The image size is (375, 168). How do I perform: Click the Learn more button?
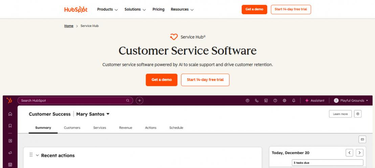click(x=340, y=114)
